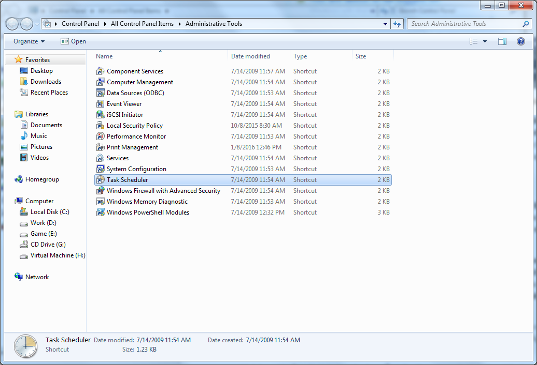Select Computer in the navigation pane
The width and height of the screenshot is (537, 365).
coord(39,201)
